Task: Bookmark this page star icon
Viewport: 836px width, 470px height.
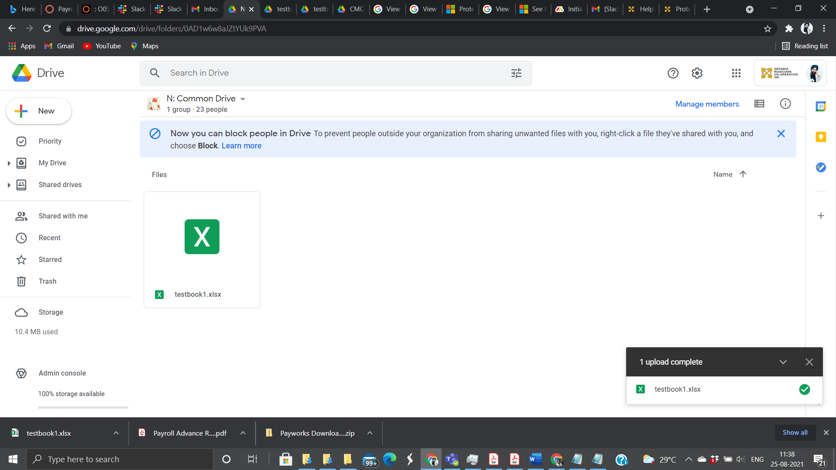Action: (768, 29)
